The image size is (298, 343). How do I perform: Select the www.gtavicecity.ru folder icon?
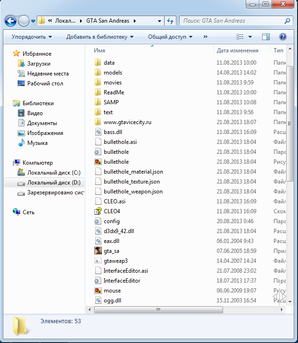98,122
